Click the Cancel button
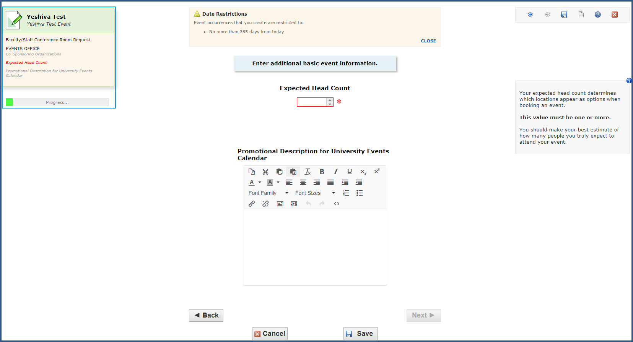 (x=270, y=334)
